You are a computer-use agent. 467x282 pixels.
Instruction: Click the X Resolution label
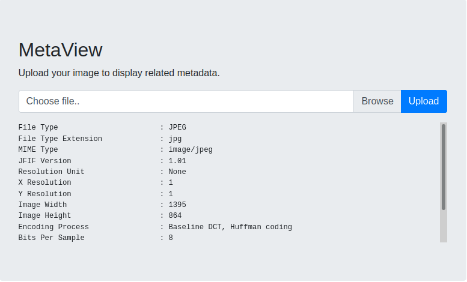44,182
